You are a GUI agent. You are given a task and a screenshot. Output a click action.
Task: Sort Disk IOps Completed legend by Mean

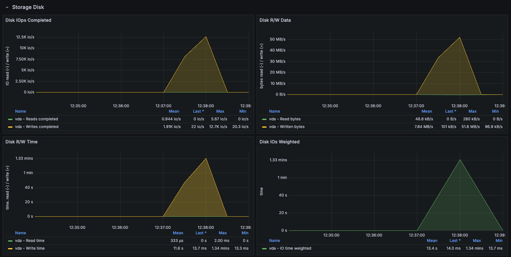(174, 111)
